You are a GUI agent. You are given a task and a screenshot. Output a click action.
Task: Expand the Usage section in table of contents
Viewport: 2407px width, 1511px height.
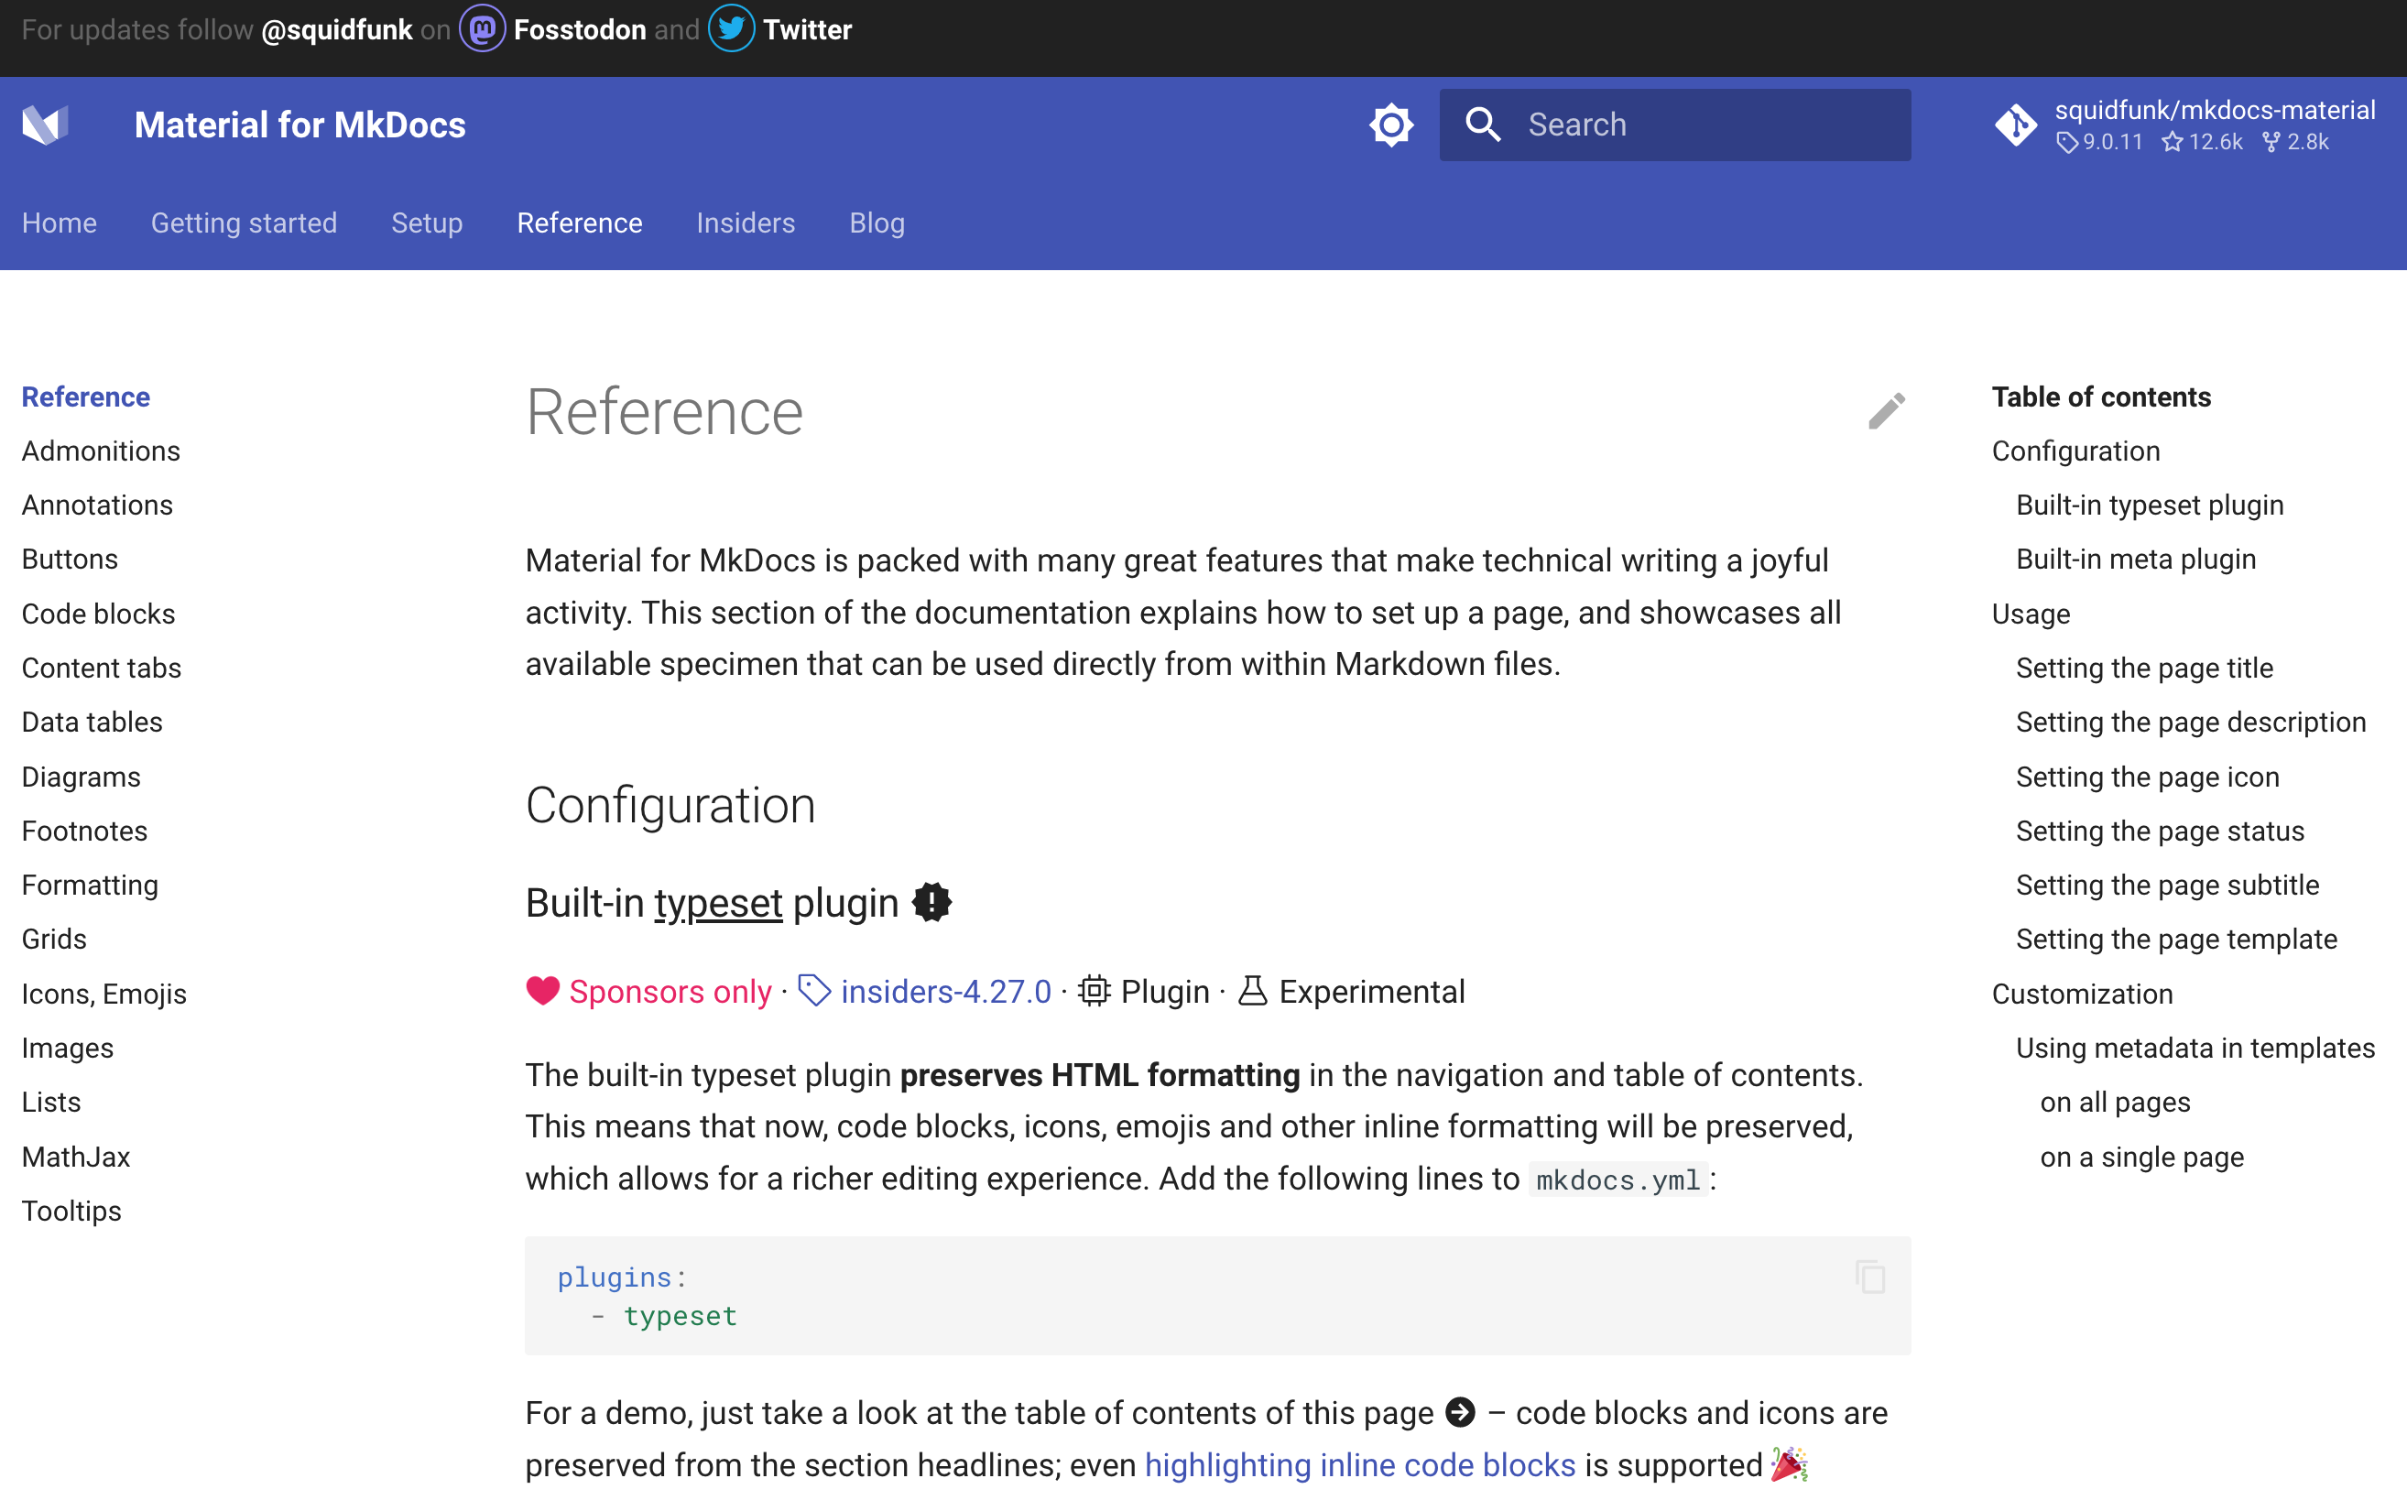tap(2031, 613)
